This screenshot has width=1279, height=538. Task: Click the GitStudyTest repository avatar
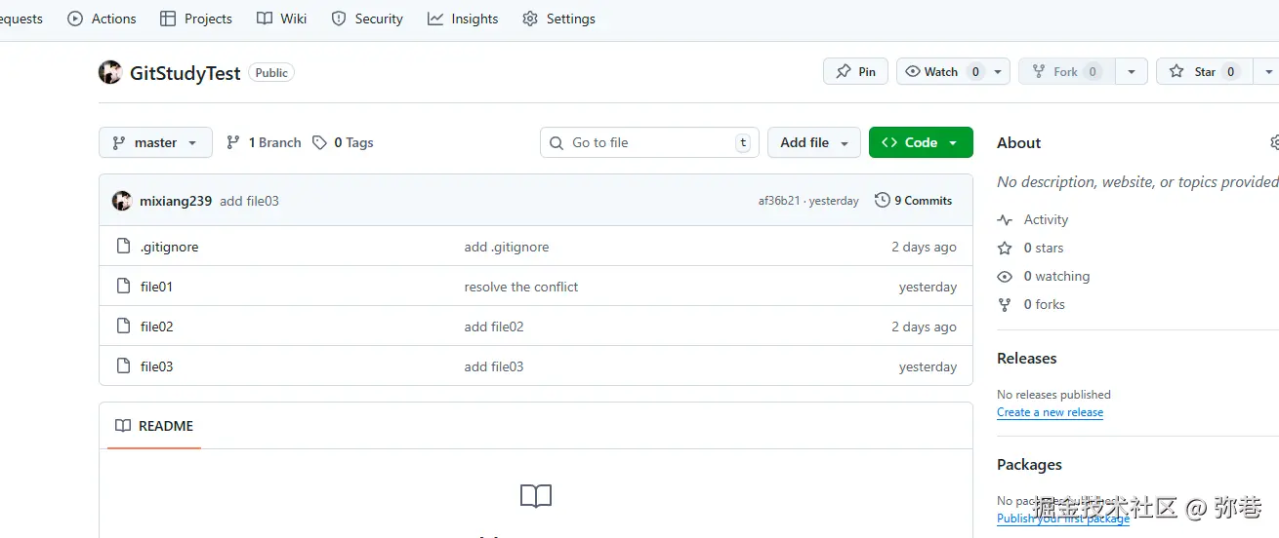coord(110,72)
